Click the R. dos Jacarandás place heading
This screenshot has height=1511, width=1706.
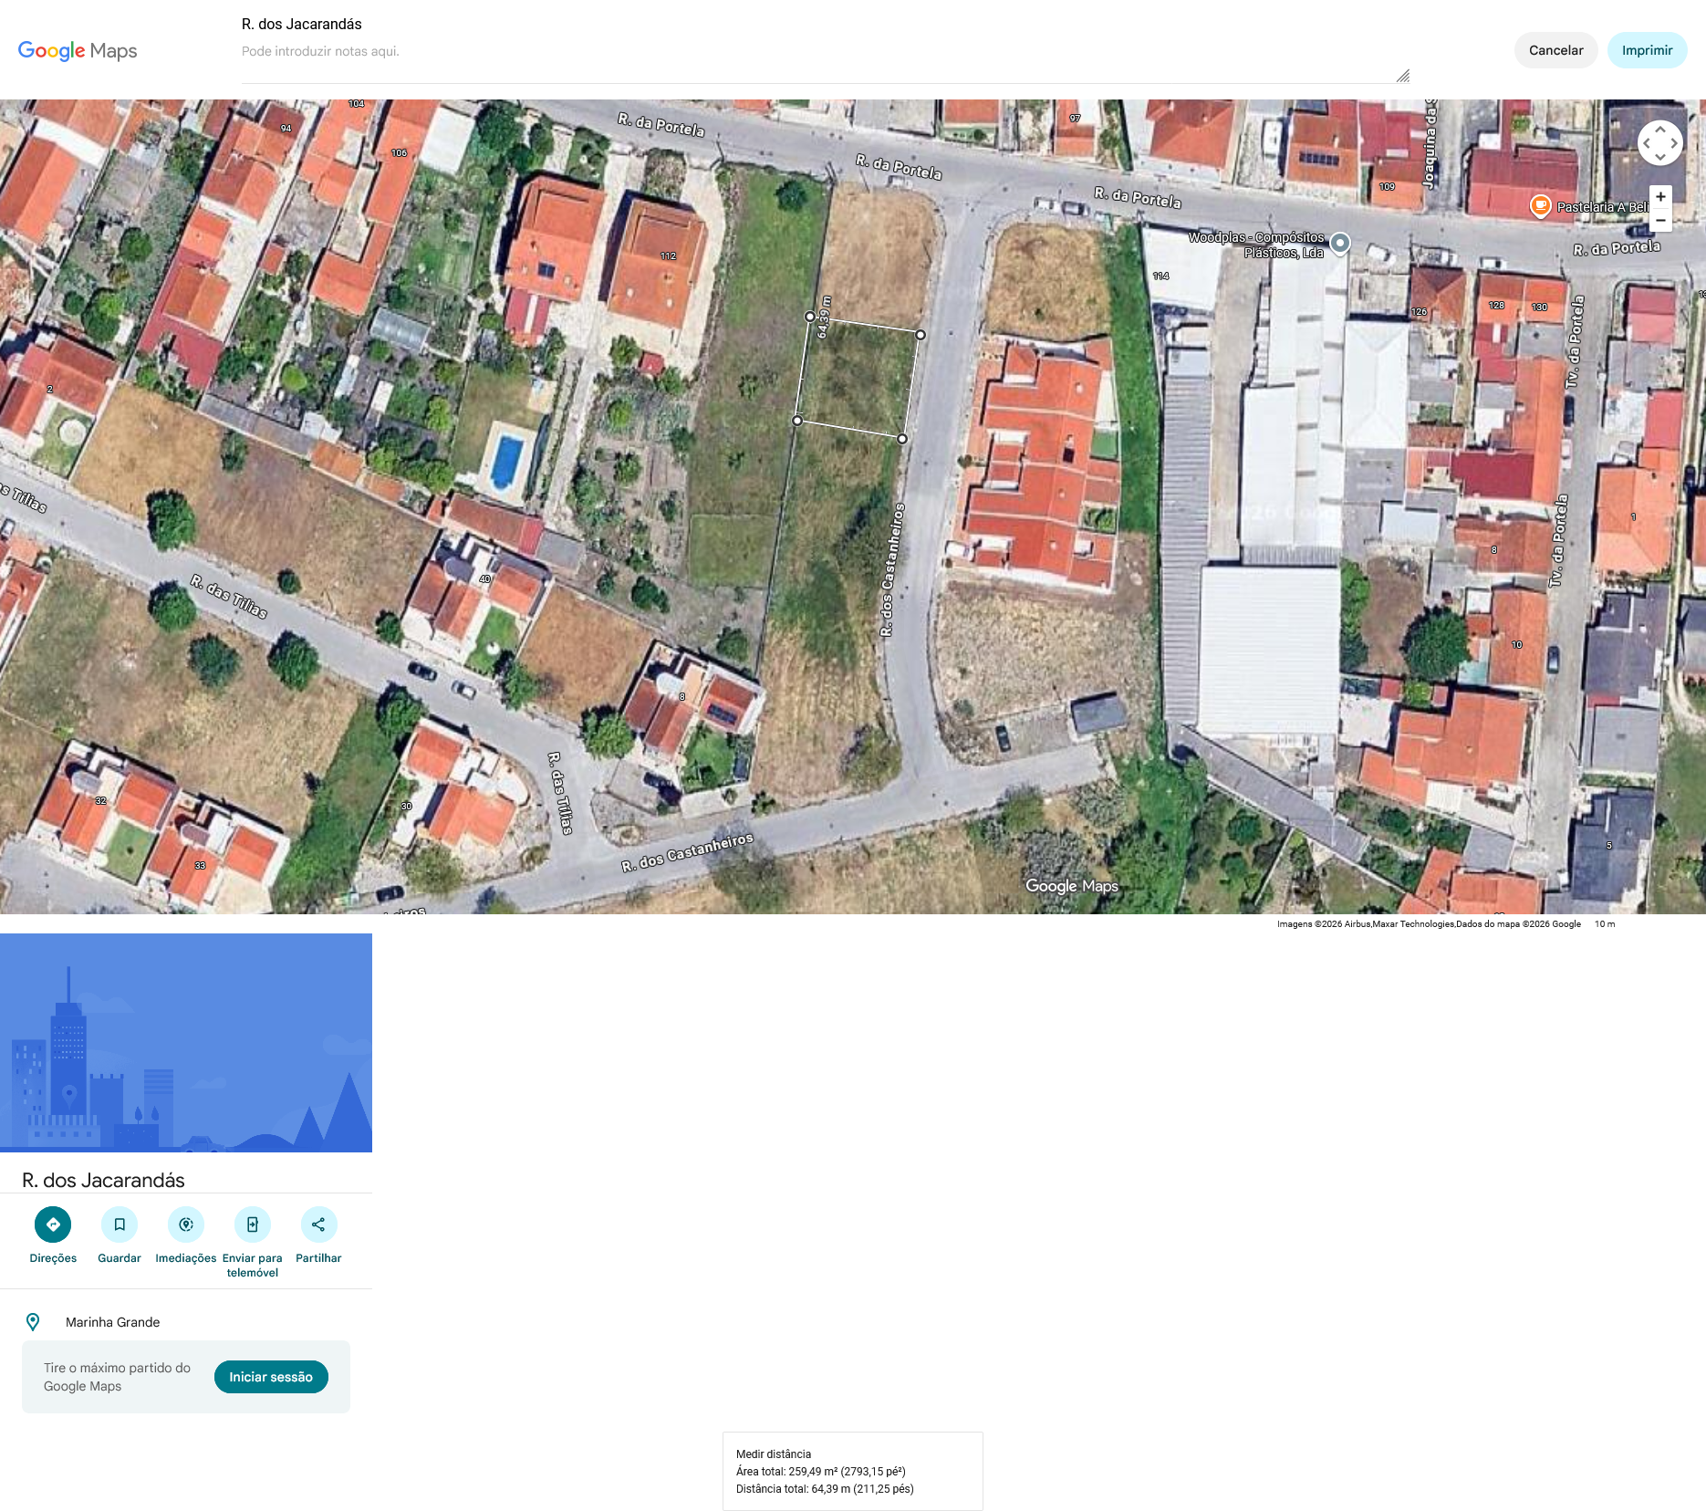[103, 1180]
